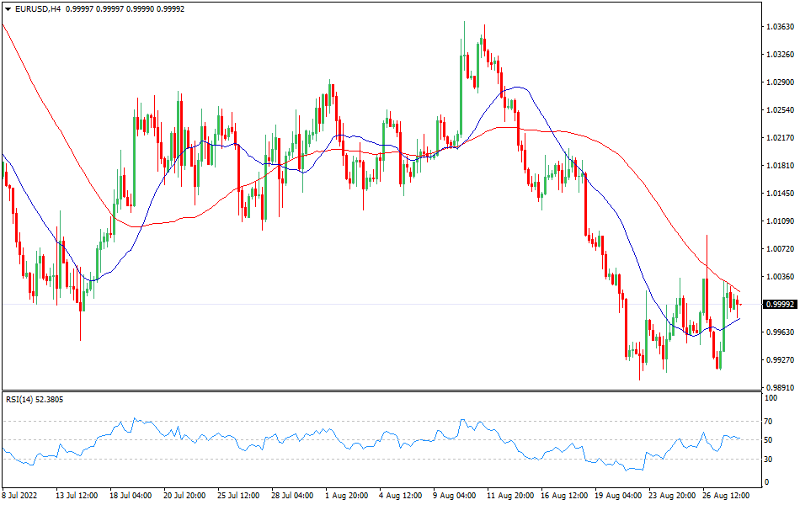Click the 1.00720 price axis label
800x505 pixels.
tap(778, 249)
